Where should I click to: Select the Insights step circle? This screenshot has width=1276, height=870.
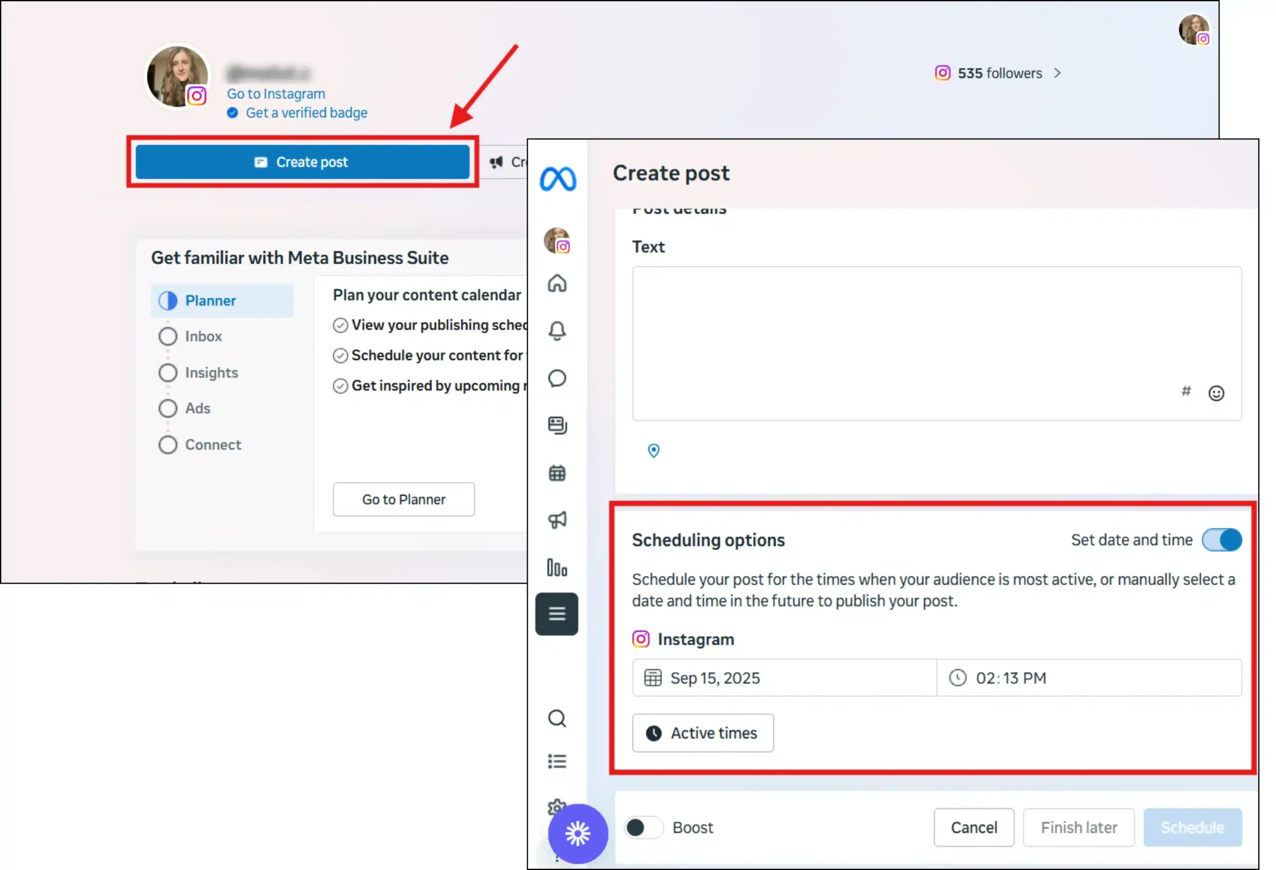pos(167,373)
